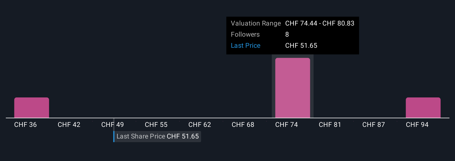Click the CHF 36 valuation bar

[x=32, y=108]
